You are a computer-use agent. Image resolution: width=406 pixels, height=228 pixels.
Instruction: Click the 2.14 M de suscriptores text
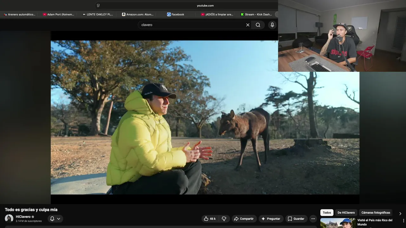[29, 221]
